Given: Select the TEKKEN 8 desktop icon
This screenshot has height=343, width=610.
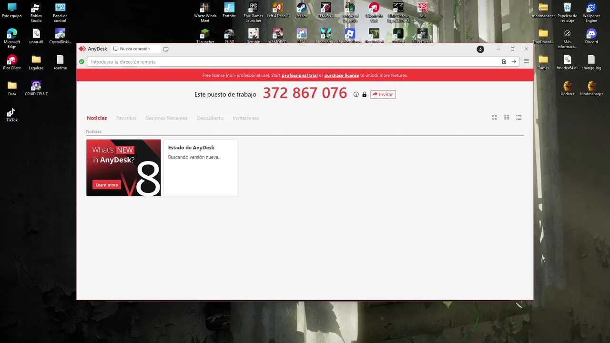Looking at the screenshot, I should (x=326, y=10).
